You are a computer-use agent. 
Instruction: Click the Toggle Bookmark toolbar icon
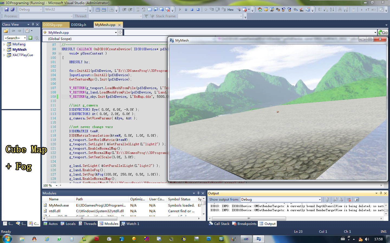pos(149,9)
